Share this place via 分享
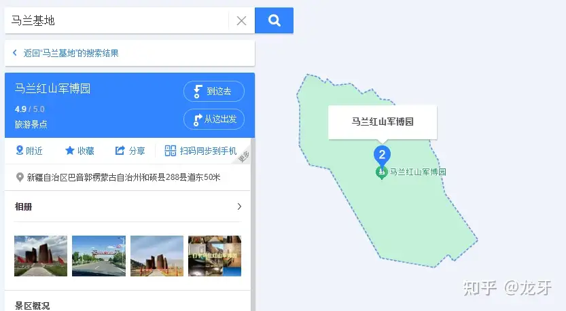This screenshot has width=566, height=311. click(130, 151)
